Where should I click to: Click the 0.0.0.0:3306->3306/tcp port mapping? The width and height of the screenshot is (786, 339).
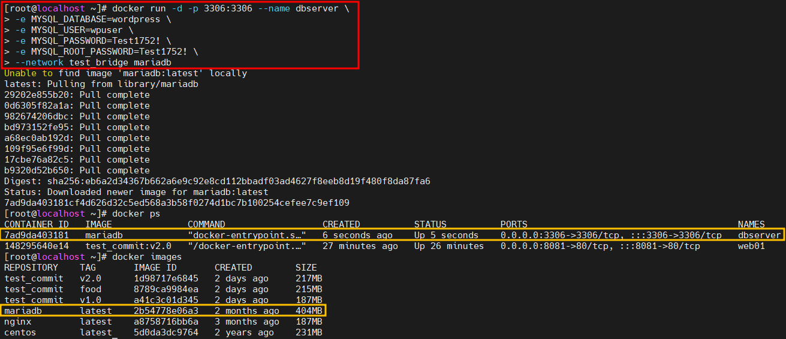pyautogui.click(x=557, y=235)
